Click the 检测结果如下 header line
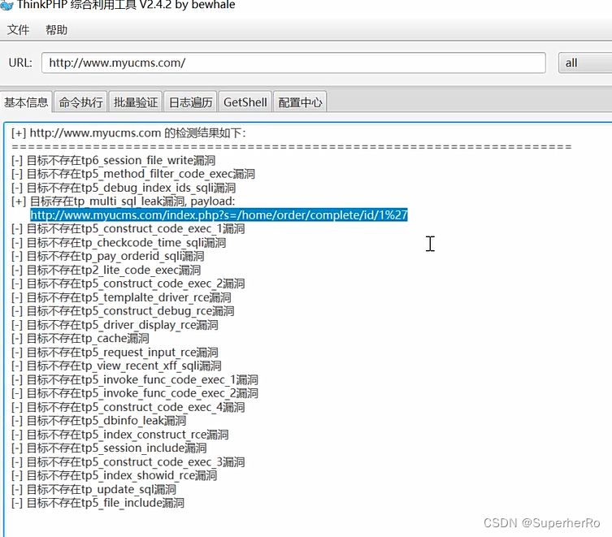This screenshot has height=537, width=612. pos(128,133)
